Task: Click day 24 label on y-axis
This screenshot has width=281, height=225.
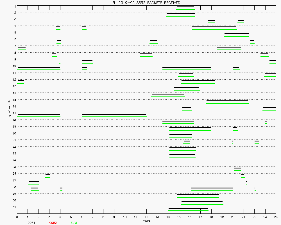Action: (x=14, y=160)
